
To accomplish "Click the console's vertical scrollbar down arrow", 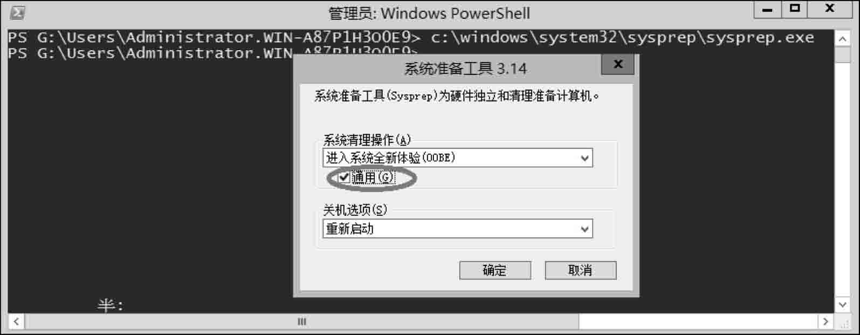I will point(842,305).
